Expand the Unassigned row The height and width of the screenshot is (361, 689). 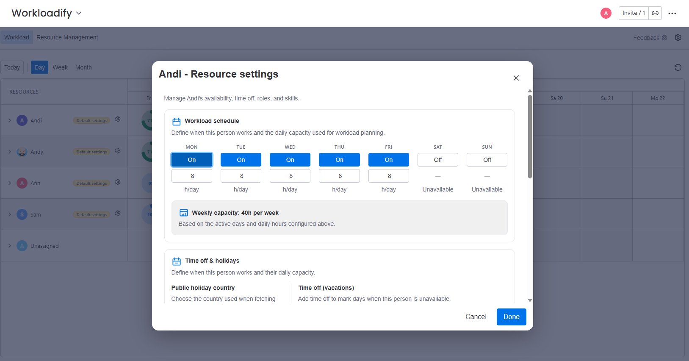tap(10, 246)
